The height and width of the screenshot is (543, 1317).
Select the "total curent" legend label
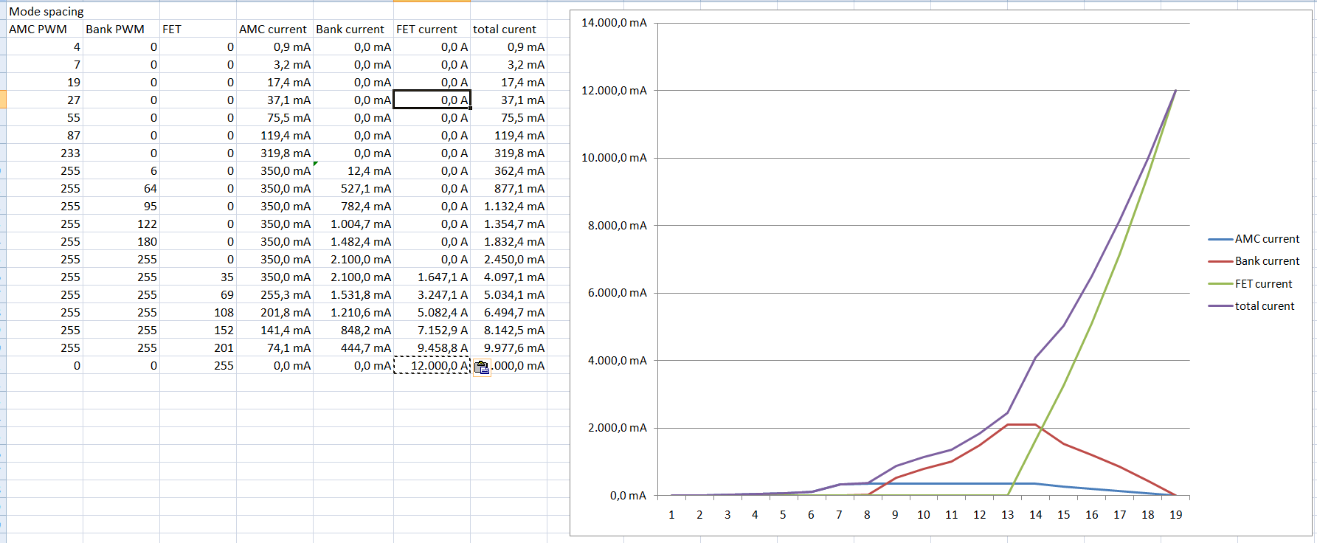pos(1264,306)
